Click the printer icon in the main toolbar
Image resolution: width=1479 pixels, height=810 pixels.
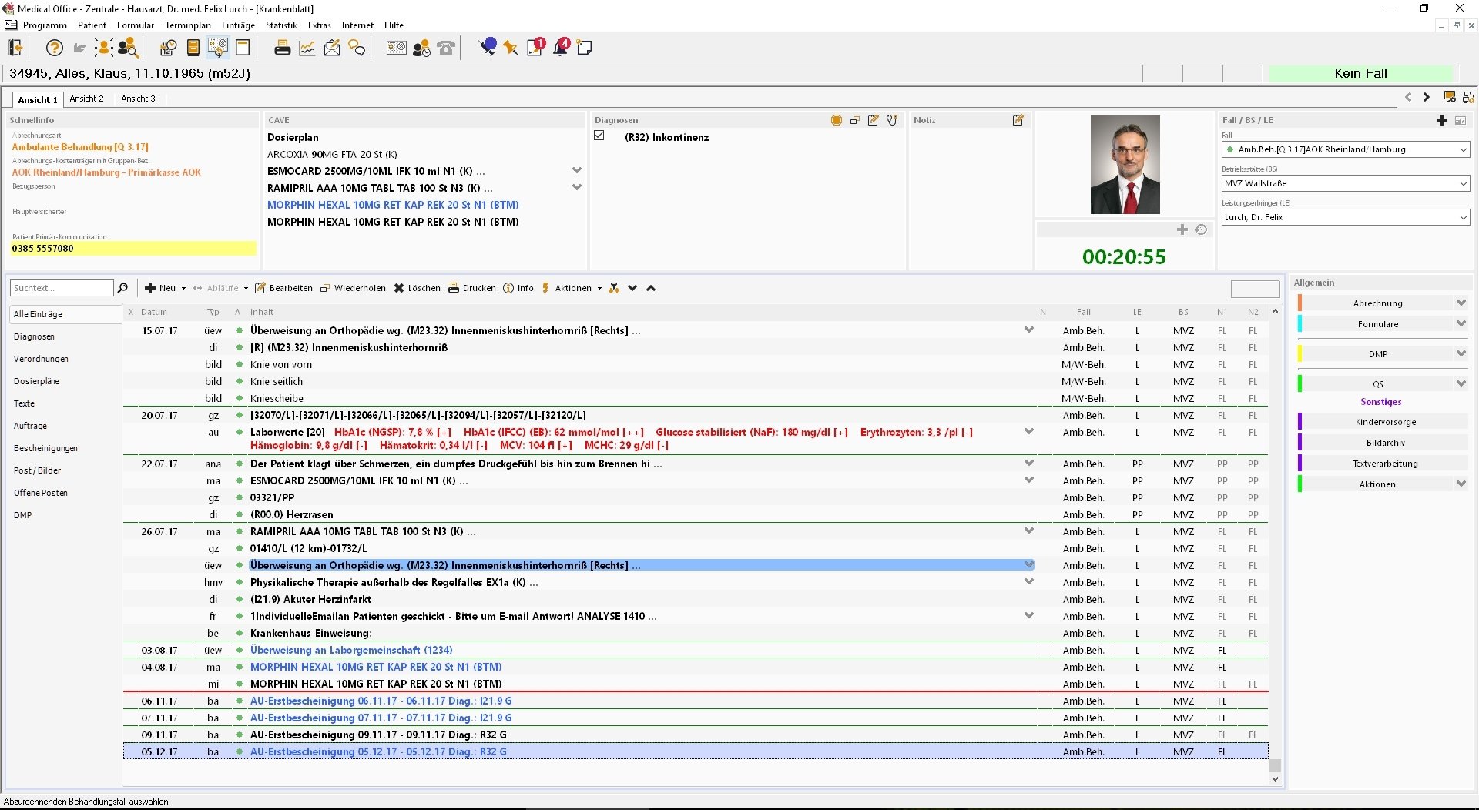[x=283, y=48]
